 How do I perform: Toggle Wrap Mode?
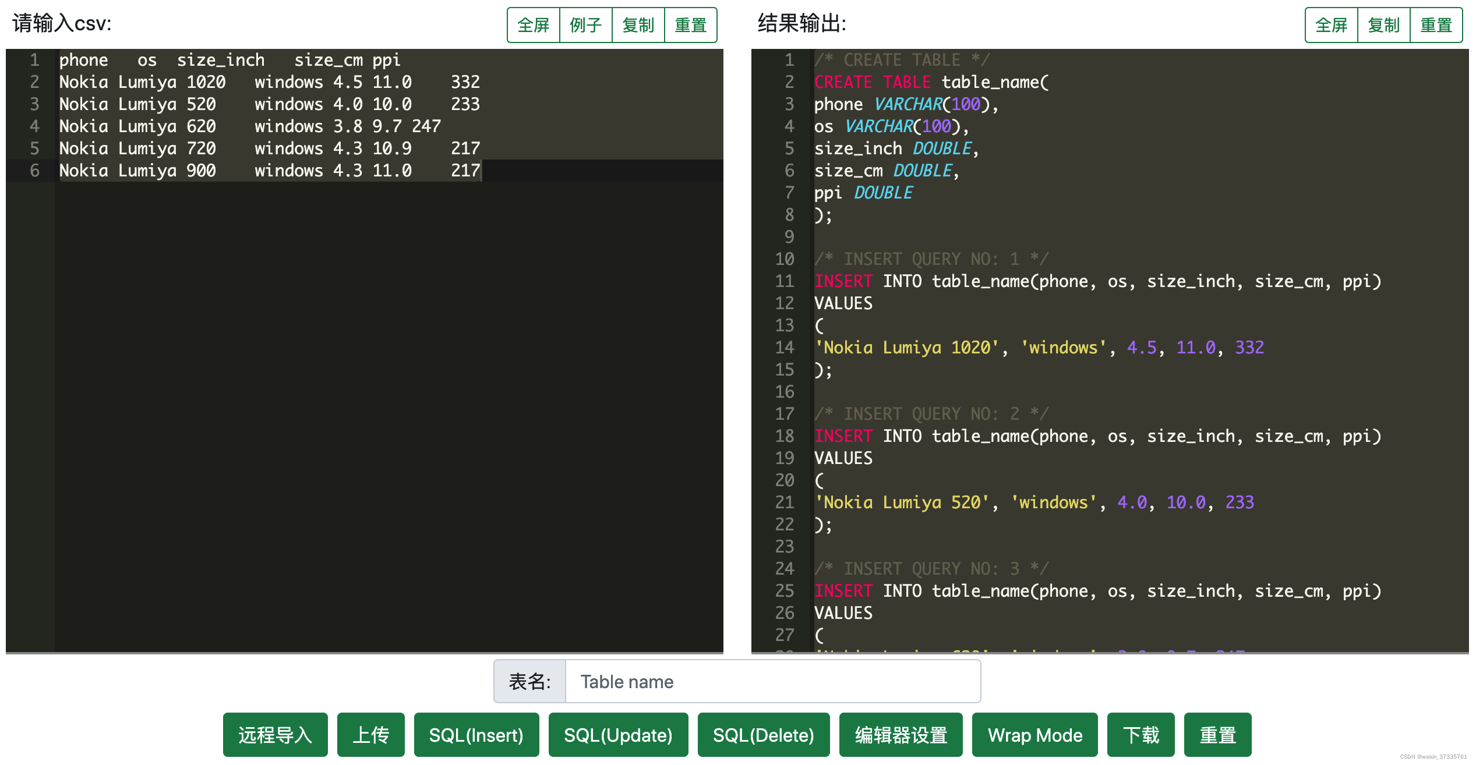[x=1034, y=735]
